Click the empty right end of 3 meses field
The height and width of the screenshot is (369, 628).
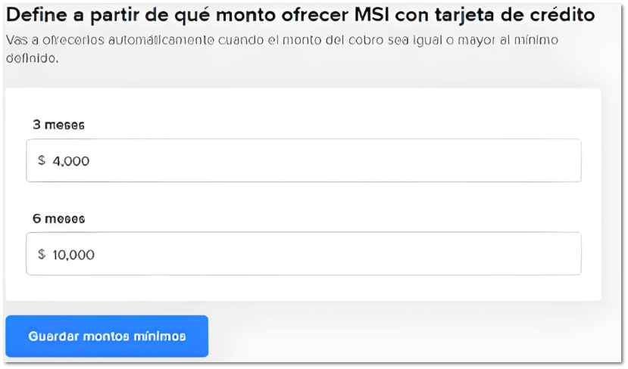(530, 160)
